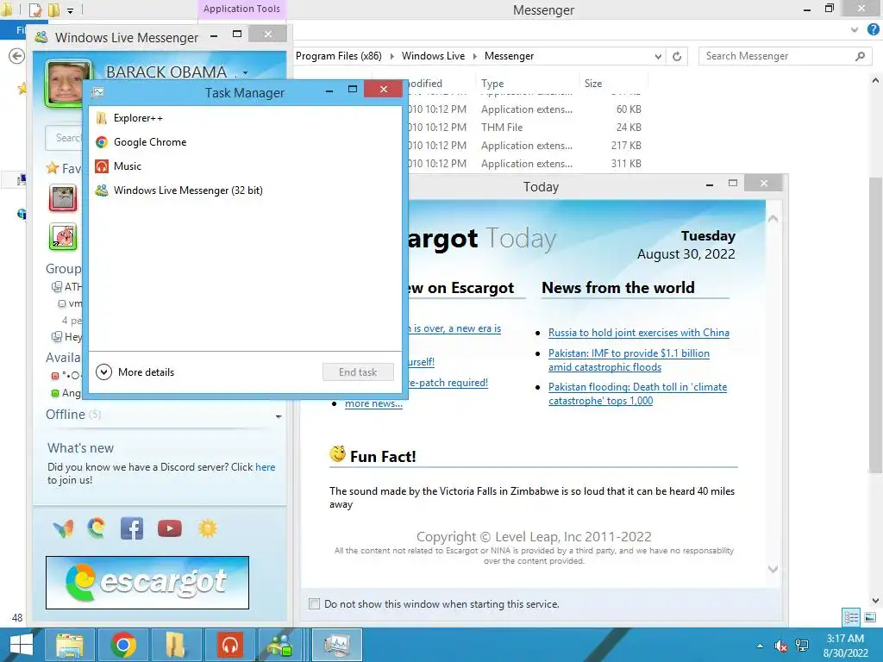Open the red-framed favorite contact picture

click(62, 199)
